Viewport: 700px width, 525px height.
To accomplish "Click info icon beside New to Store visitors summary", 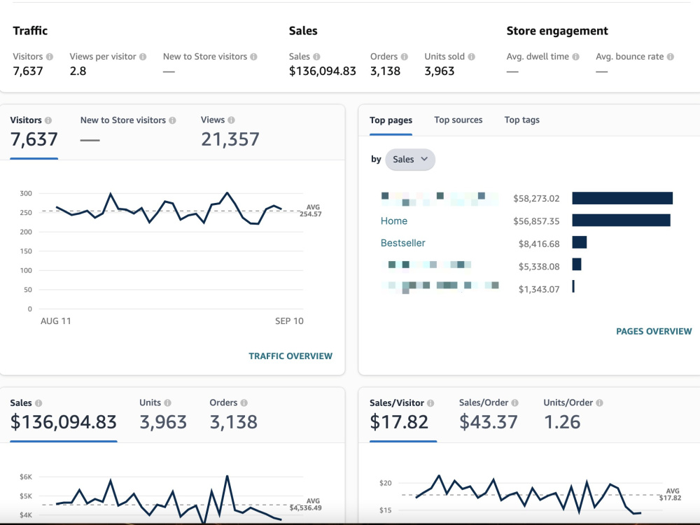I will point(253,57).
